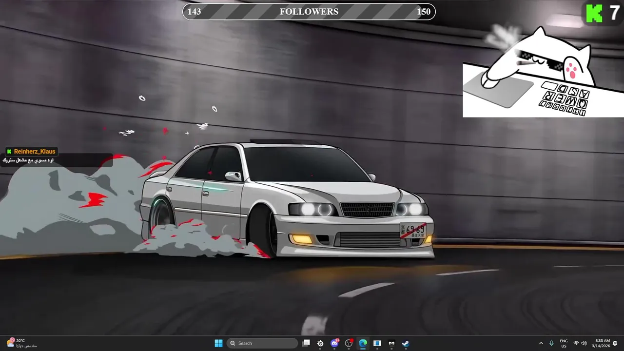Open the white M logo app in the taskbar

pyautogui.click(x=391, y=343)
